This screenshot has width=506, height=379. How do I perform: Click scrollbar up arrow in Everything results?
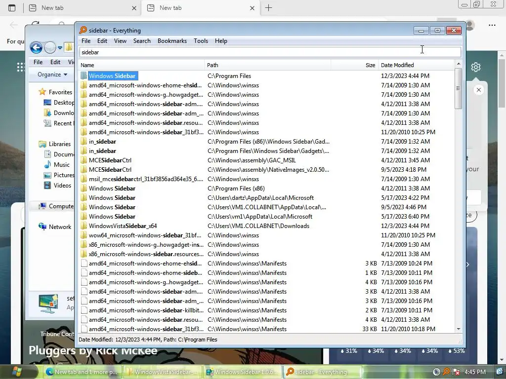click(458, 64)
